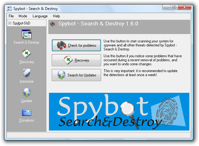The width and height of the screenshot is (199, 146).
Task: Open the Search & Destroy sidebar icon
Action: click(27, 34)
